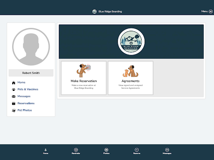Click the paw icon beside Pets & Vaccines
Screen dimensions: 214x160
(13, 90)
